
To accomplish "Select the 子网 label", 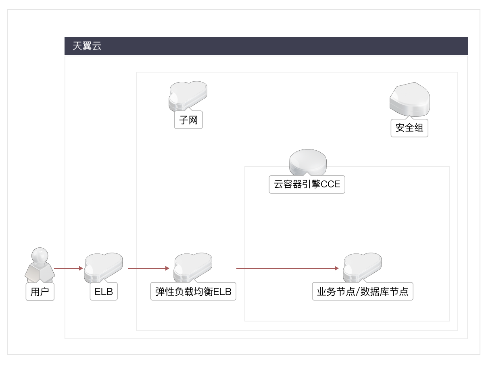I will point(188,120).
